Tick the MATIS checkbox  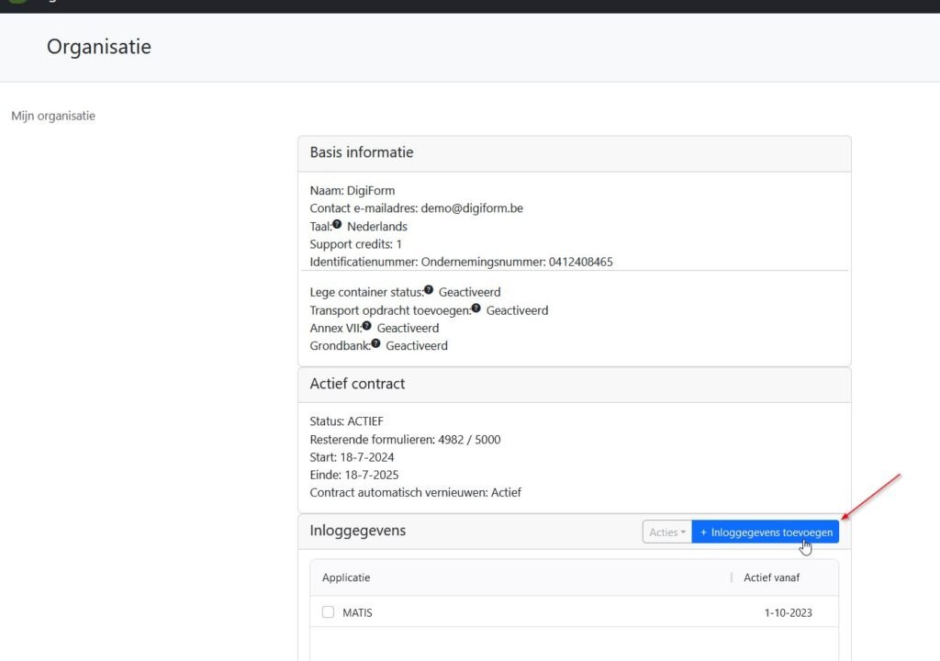[x=329, y=612]
